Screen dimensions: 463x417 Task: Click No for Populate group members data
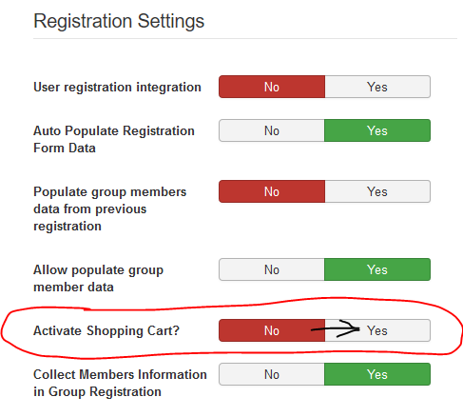pos(272,191)
